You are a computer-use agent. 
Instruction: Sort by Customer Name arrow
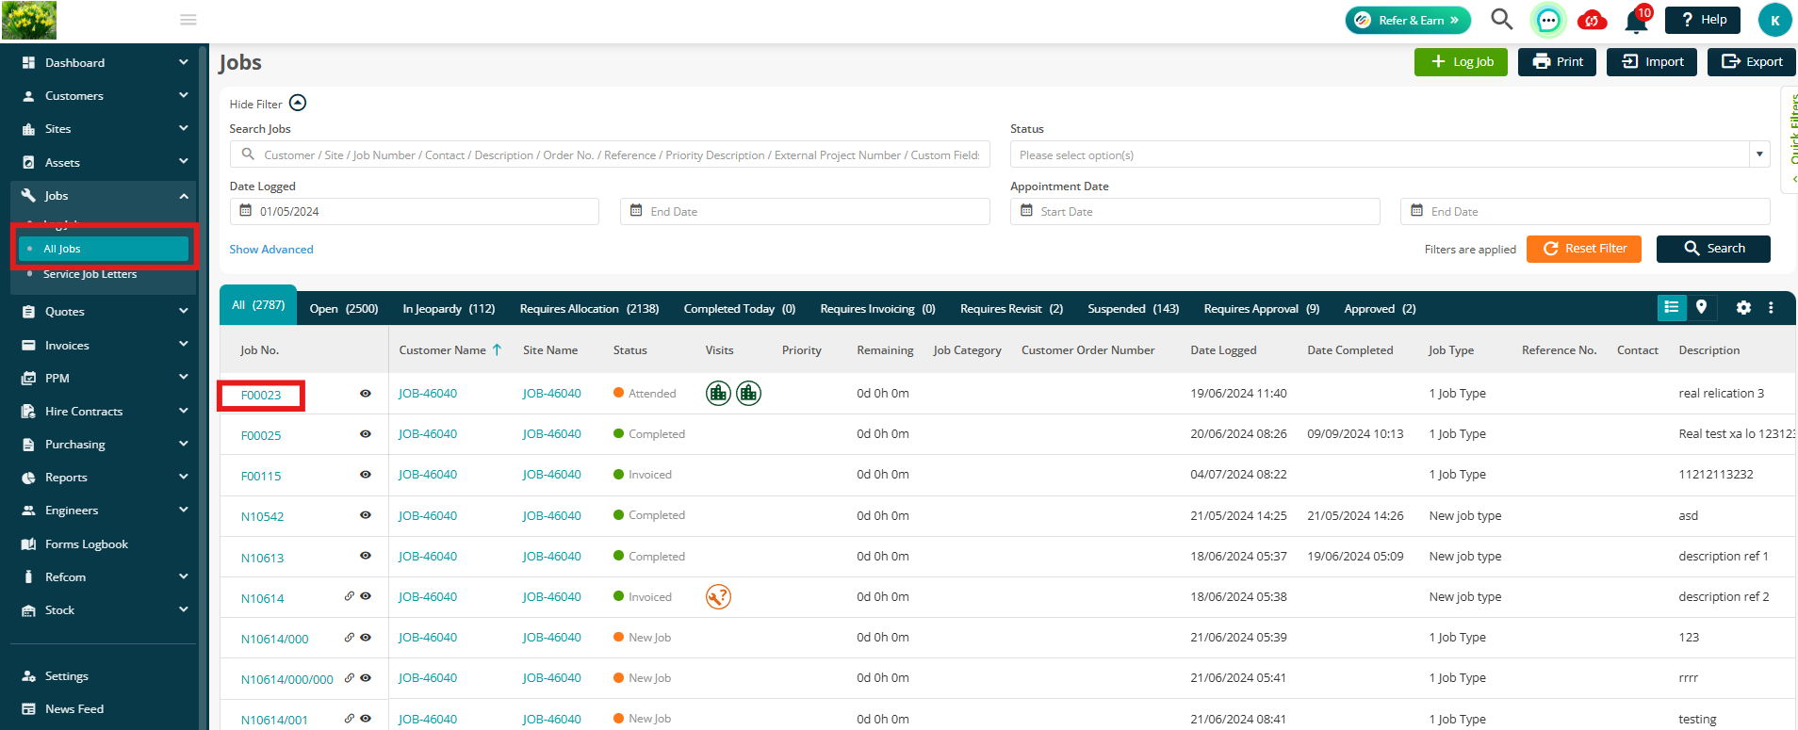[x=498, y=349]
